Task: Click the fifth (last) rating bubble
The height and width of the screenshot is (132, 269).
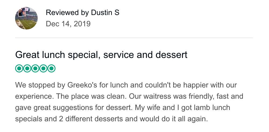Action: [x=51, y=69]
